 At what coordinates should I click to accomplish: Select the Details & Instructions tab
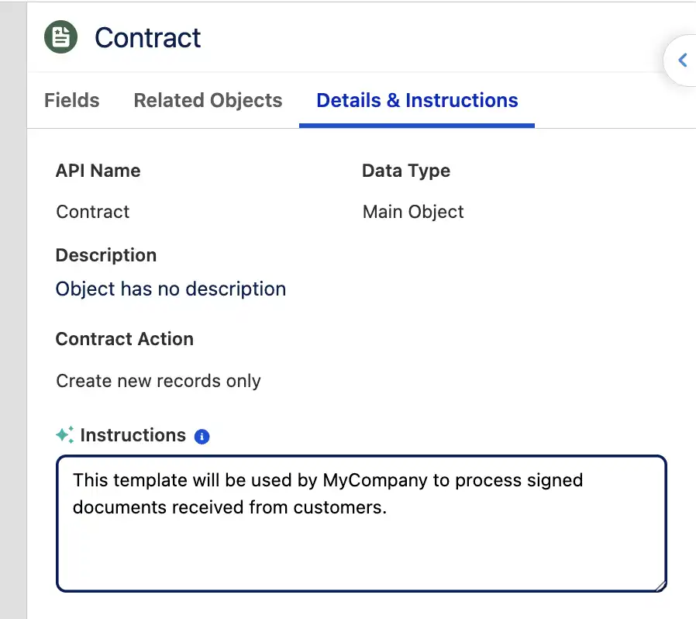coord(417,101)
